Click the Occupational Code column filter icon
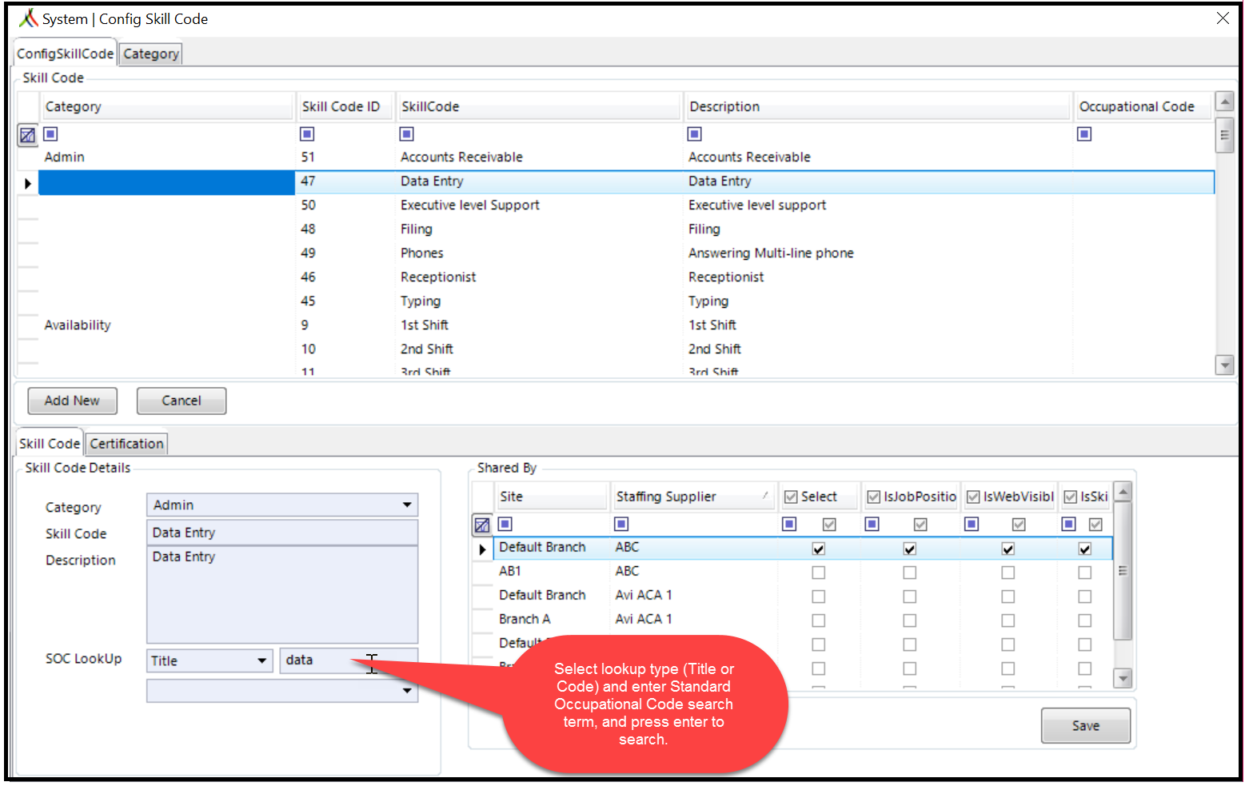This screenshot has width=1245, height=786. point(1084,134)
